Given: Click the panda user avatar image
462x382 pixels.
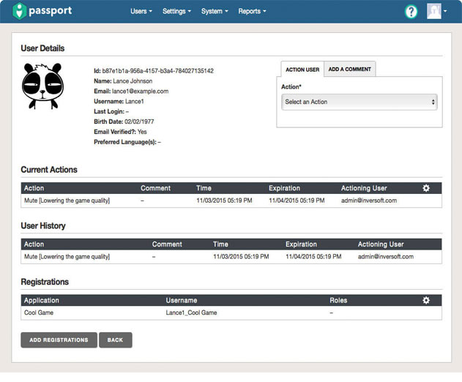Looking at the screenshot, I should [x=43, y=86].
